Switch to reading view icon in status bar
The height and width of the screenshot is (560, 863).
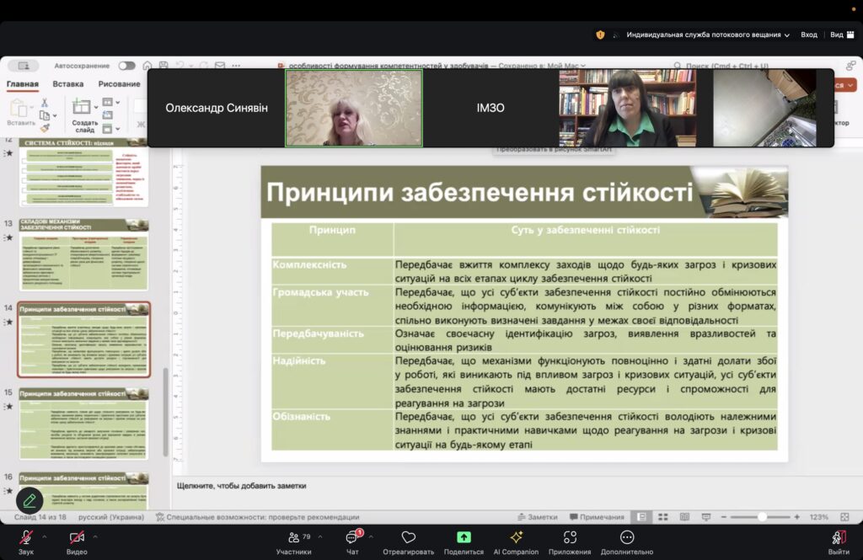point(684,517)
